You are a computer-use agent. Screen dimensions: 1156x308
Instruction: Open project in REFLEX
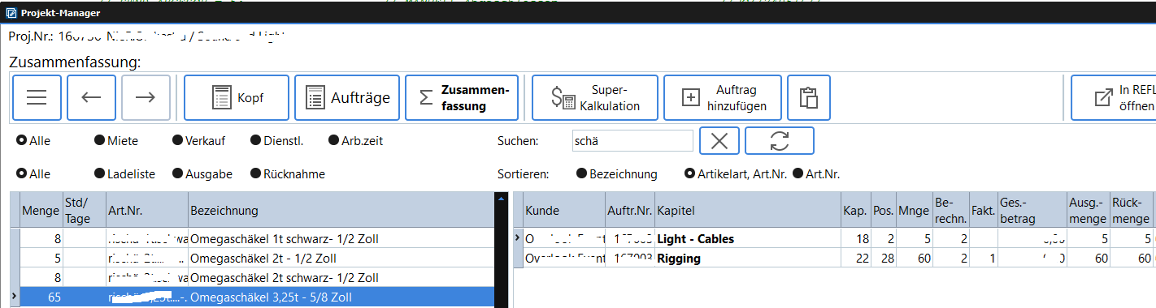1113,97
